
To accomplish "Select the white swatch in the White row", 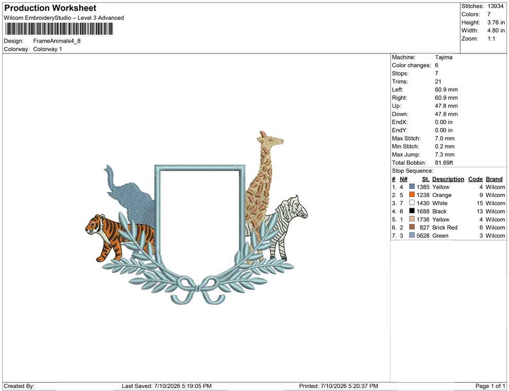I will [x=412, y=203].
